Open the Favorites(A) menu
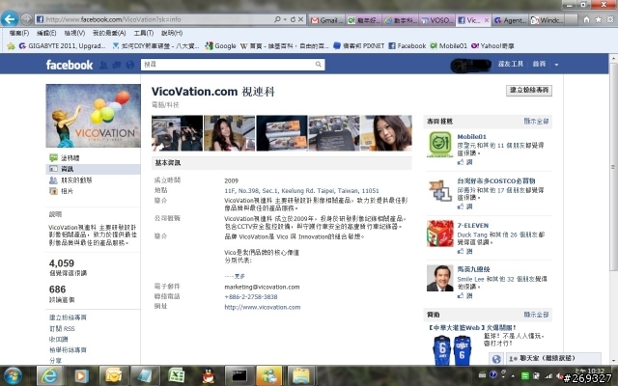Viewport: 618px width, 386px height. point(109,33)
